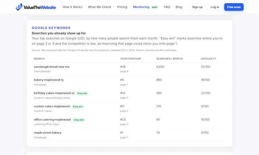Click position #1 for maple street bakery
The width and height of the screenshot is (259, 155).
tap(122, 133)
